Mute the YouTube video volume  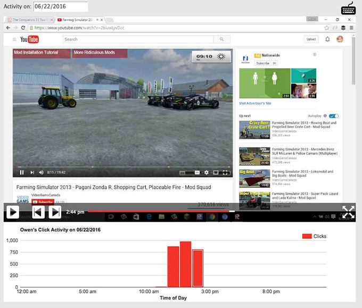coord(42,172)
